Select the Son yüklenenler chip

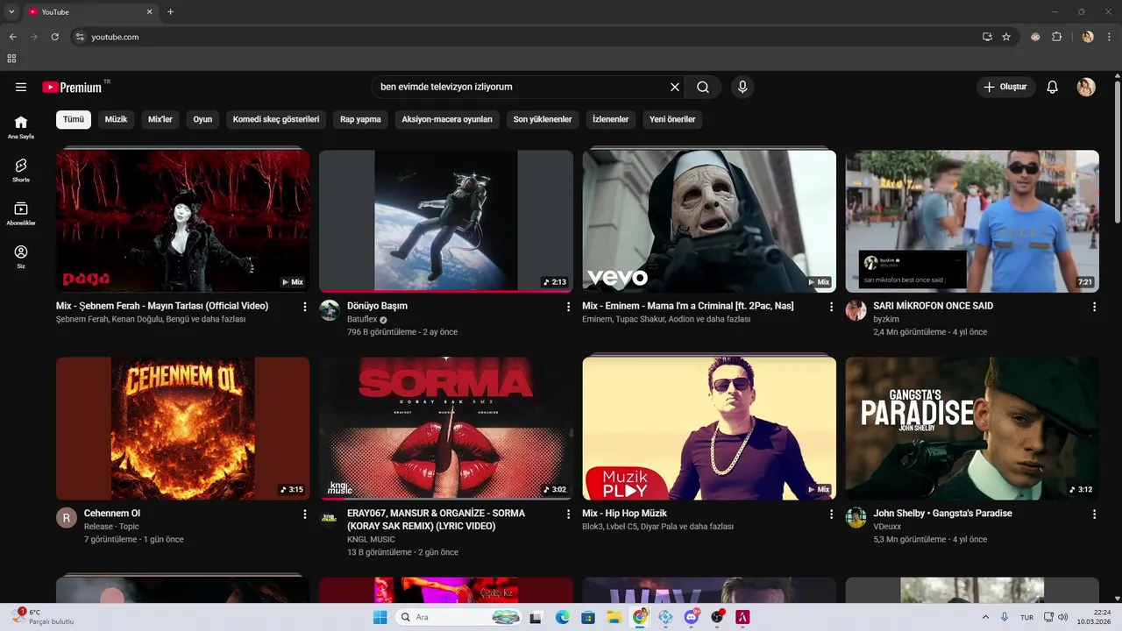tap(543, 119)
